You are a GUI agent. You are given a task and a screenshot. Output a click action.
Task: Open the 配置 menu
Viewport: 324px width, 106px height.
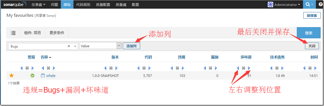coord(135,4)
